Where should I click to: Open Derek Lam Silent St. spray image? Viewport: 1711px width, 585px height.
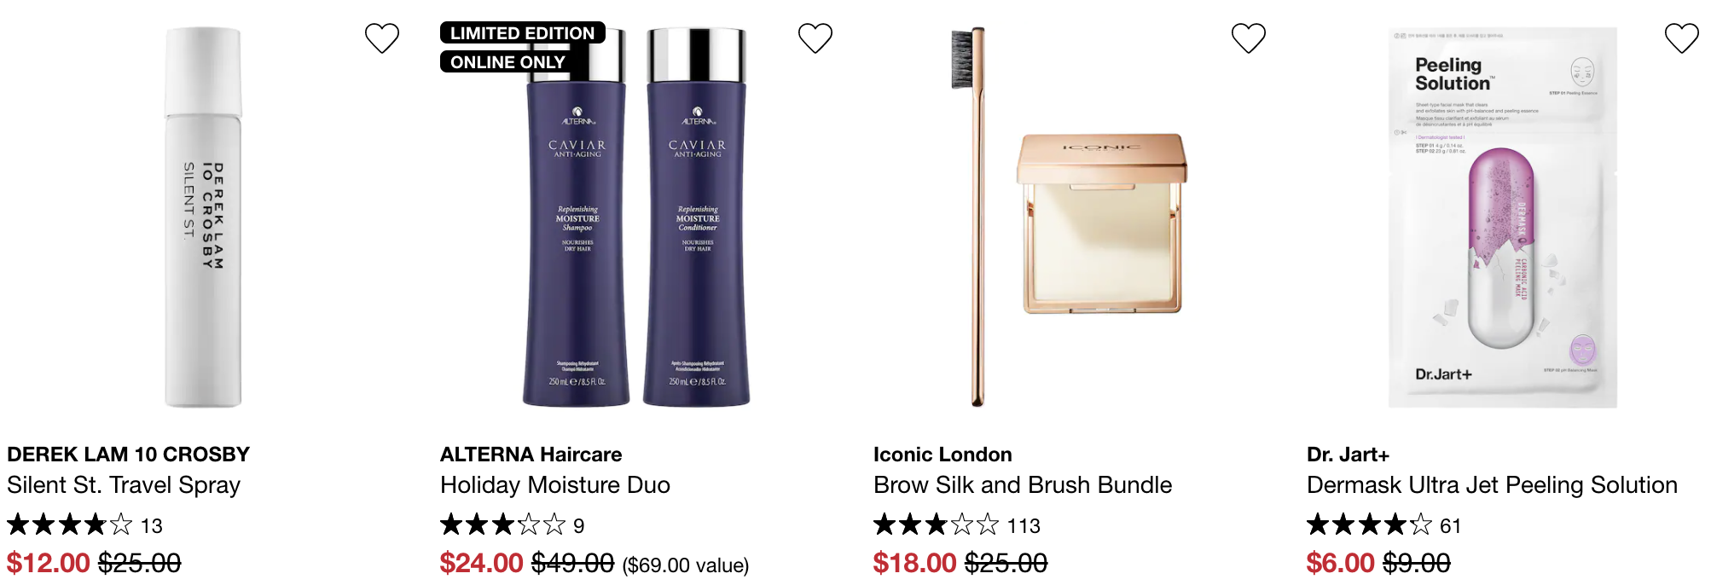[203, 217]
